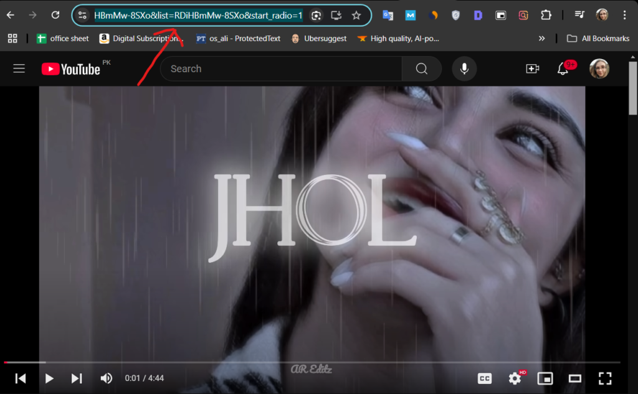638x394 pixels.
Task: Open the YouTube hamburger guide menu
Action: (19, 68)
